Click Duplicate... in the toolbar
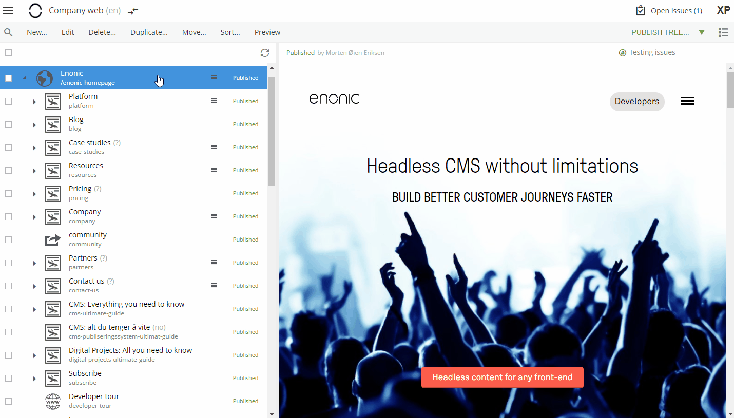The image size is (734, 418). [x=149, y=32]
